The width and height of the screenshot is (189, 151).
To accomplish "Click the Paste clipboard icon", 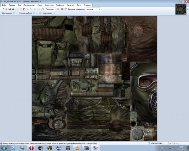I will [24, 9].
